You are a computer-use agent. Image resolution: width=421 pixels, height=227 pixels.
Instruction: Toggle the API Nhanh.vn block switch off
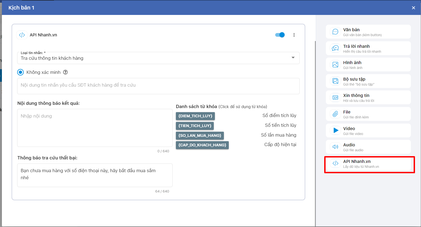280,35
